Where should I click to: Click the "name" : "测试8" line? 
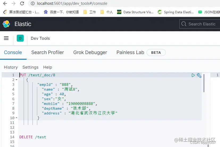60,89
